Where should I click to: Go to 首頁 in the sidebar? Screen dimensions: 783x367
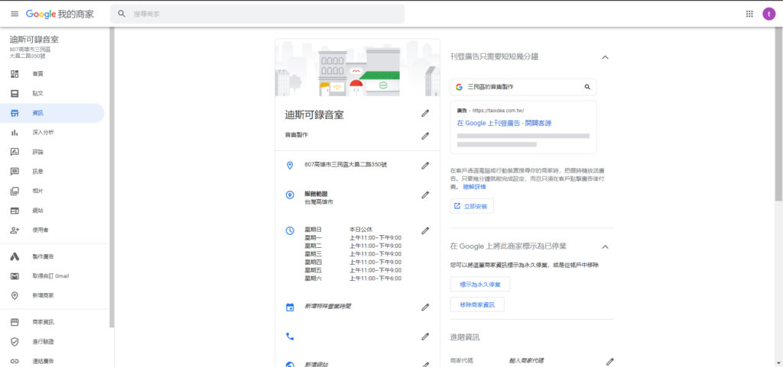(x=37, y=74)
